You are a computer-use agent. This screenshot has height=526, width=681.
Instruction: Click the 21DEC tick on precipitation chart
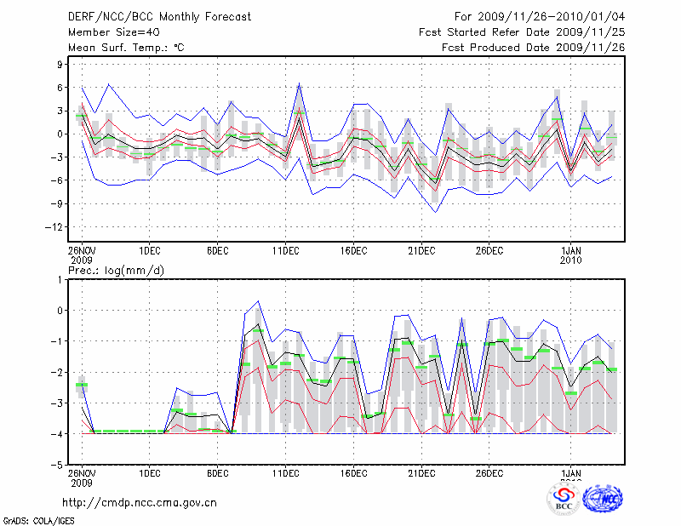coord(421,472)
